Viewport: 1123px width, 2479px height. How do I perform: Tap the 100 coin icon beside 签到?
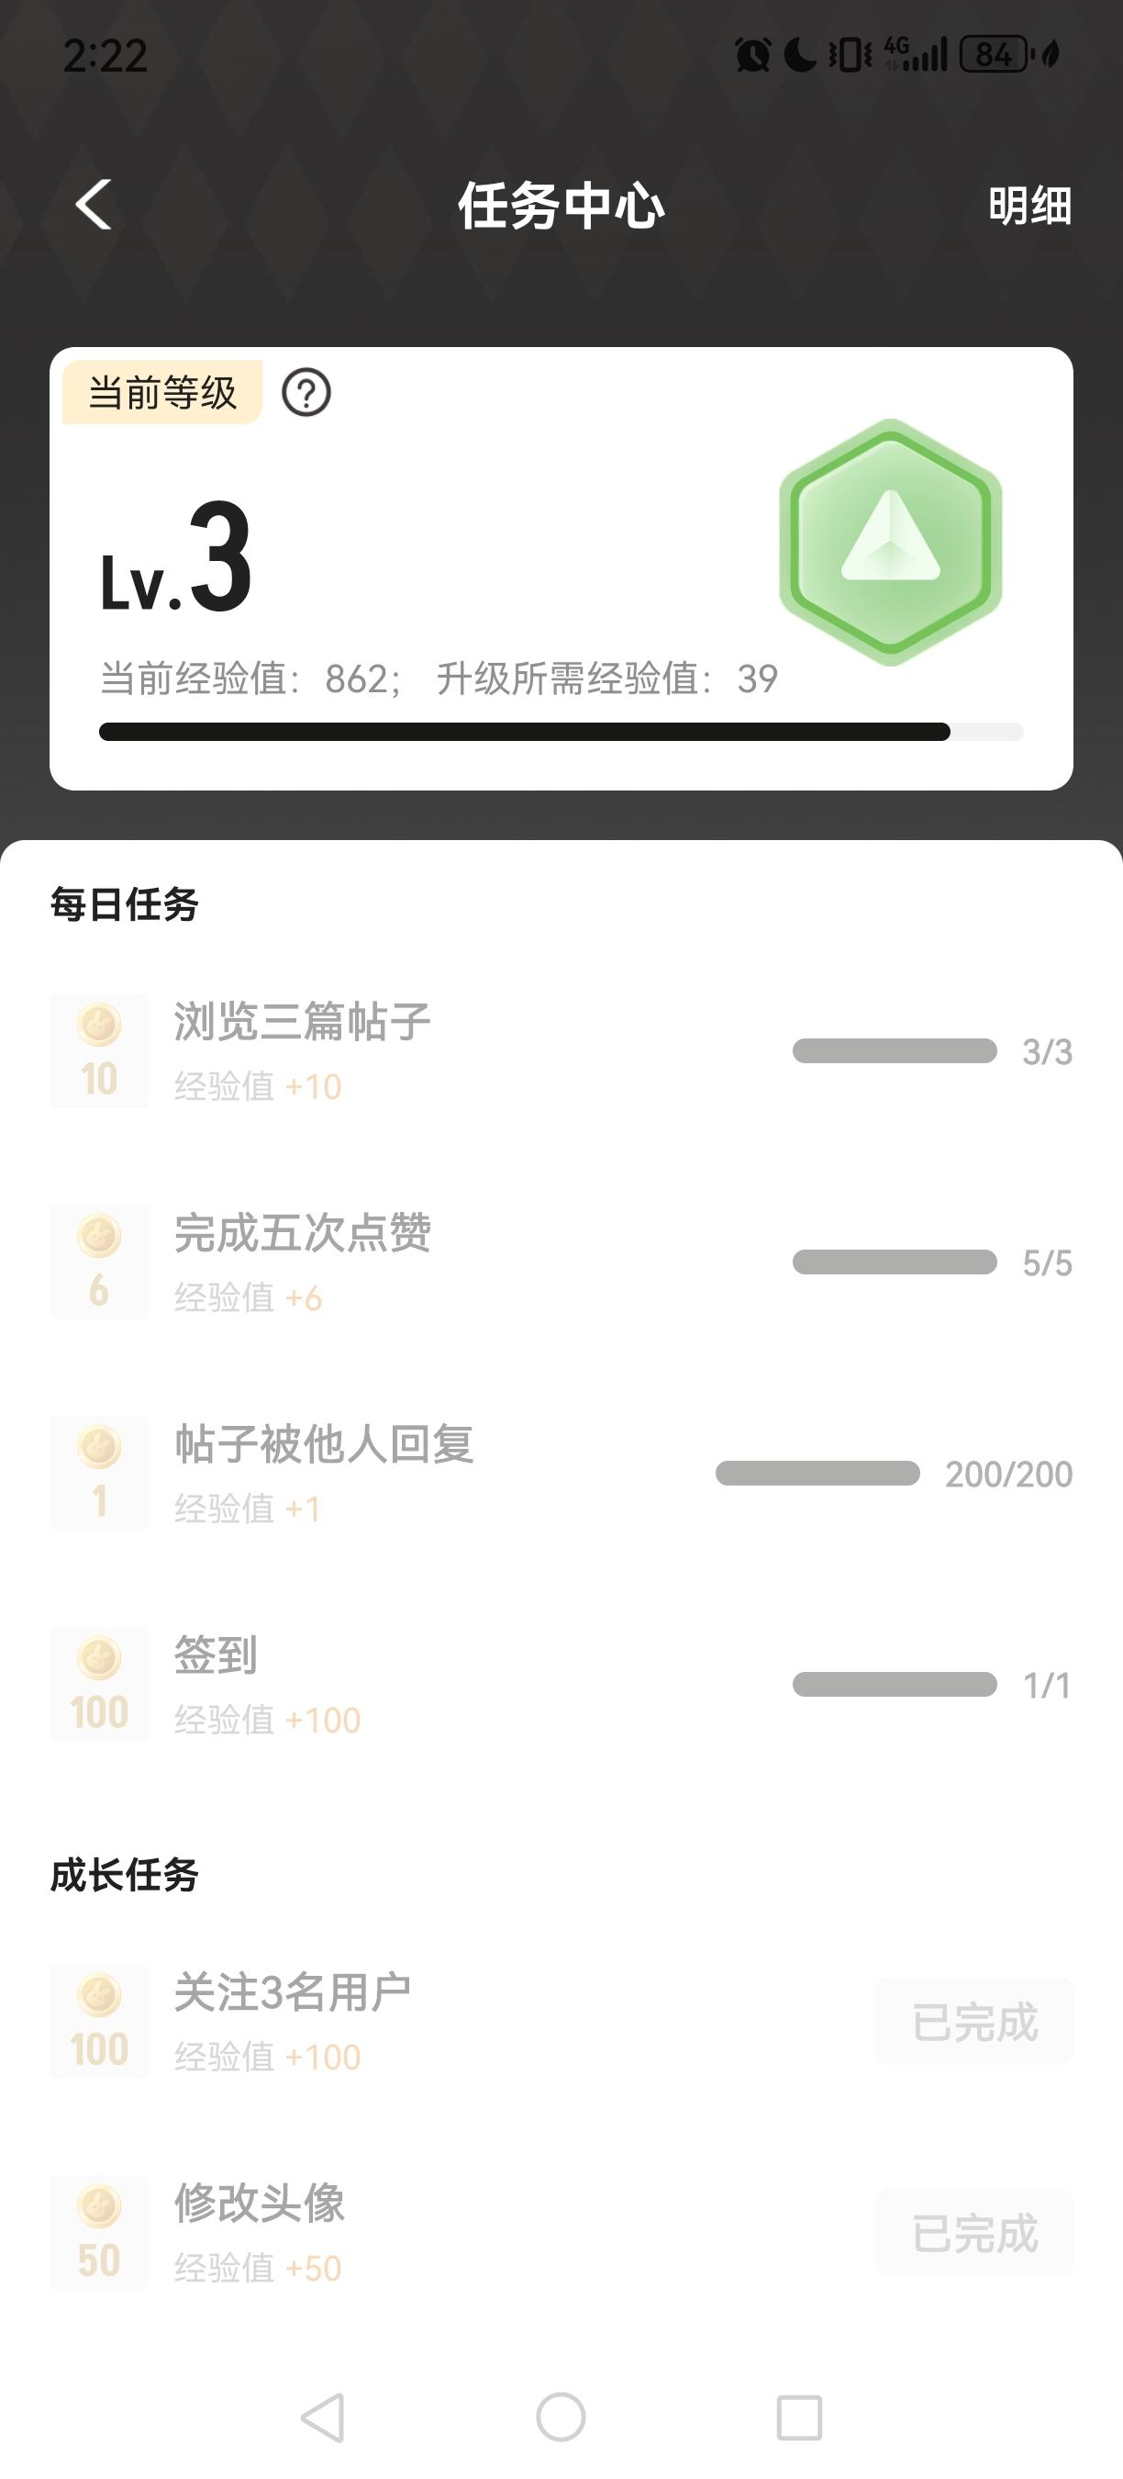99,1684
